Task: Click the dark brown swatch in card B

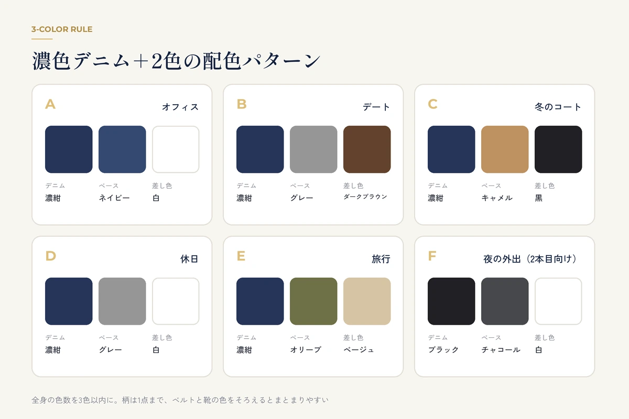Action: (367, 149)
